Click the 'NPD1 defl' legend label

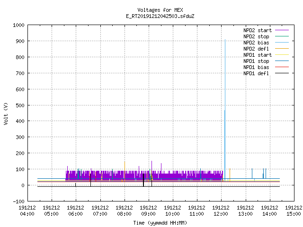(x=256, y=73)
